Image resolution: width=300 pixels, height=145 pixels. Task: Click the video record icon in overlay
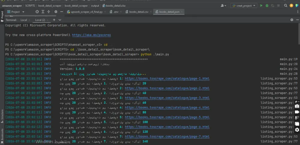297,112
